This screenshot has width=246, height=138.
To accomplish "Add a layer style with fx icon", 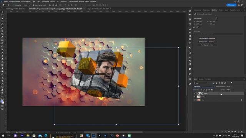I will coord(226,132).
